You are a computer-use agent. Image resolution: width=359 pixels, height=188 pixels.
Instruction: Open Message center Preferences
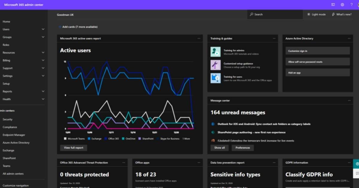click(x=243, y=148)
